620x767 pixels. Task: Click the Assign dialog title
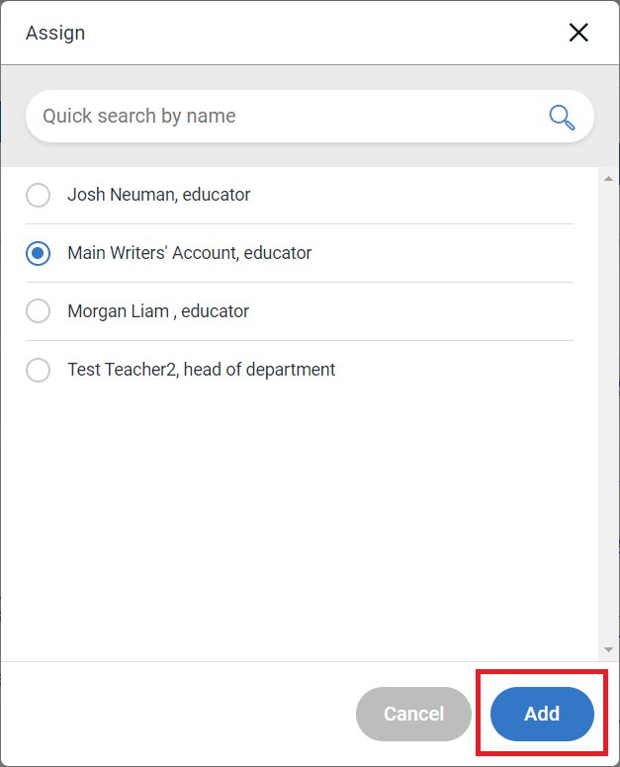click(55, 33)
